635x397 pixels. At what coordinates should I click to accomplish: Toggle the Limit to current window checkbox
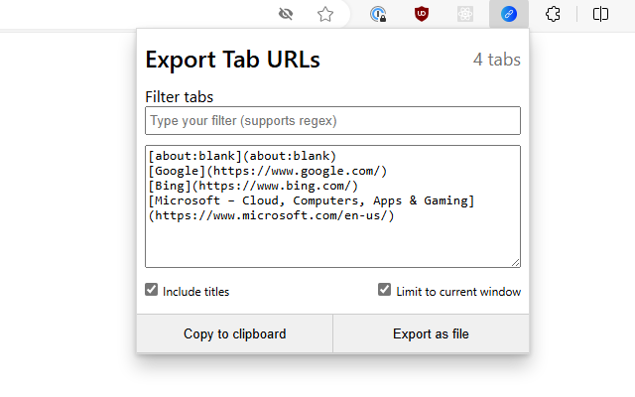[x=385, y=290]
